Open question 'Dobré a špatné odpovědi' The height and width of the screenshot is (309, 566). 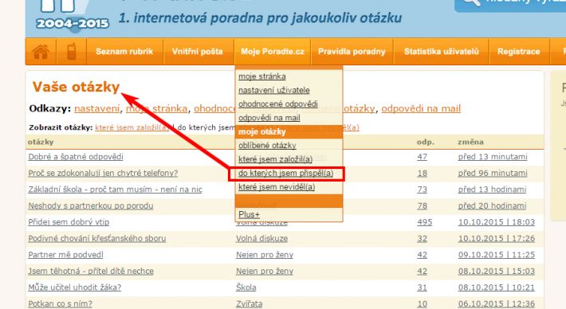point(76,157)
